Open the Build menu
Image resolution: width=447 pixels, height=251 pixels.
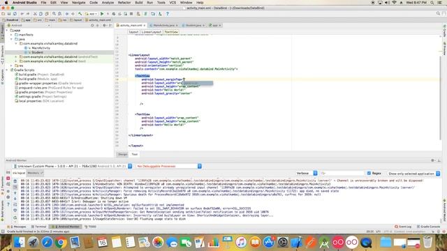coord(139,2)
